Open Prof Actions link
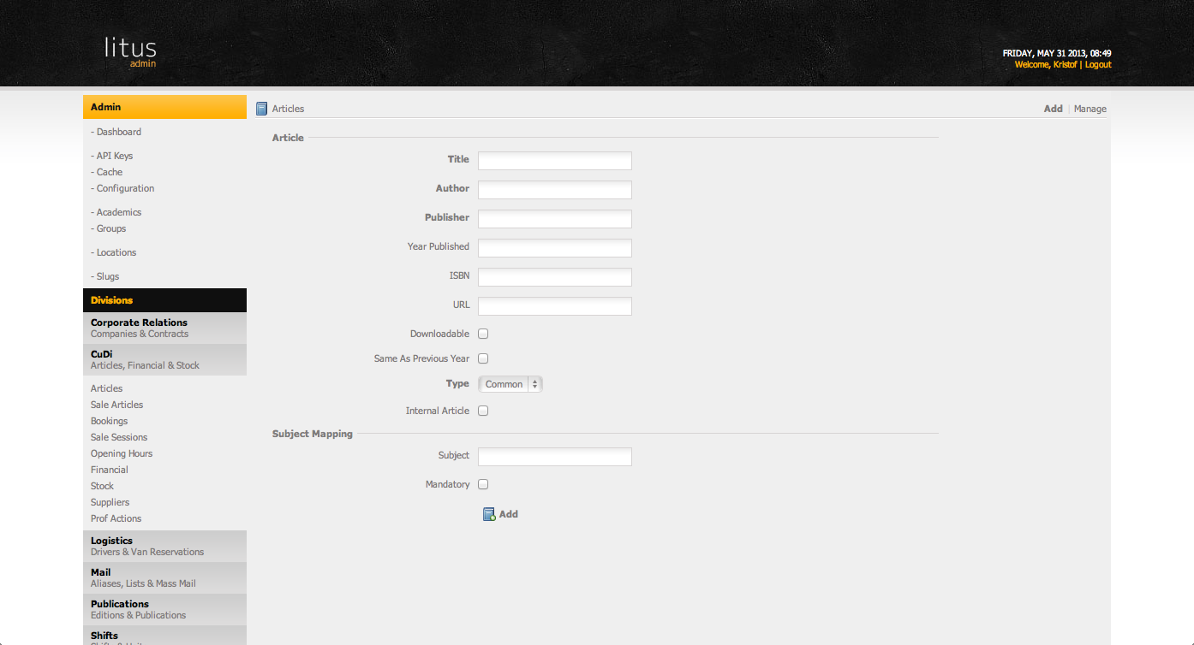This screenshot has height=645, width=1194. (116, 518)
